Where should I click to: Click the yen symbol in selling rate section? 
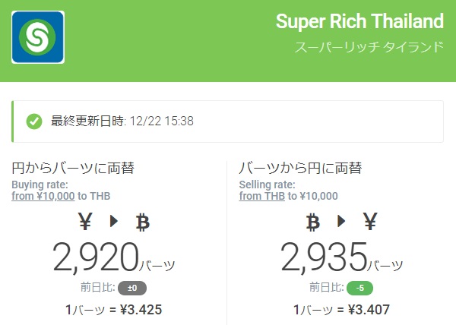370,222
